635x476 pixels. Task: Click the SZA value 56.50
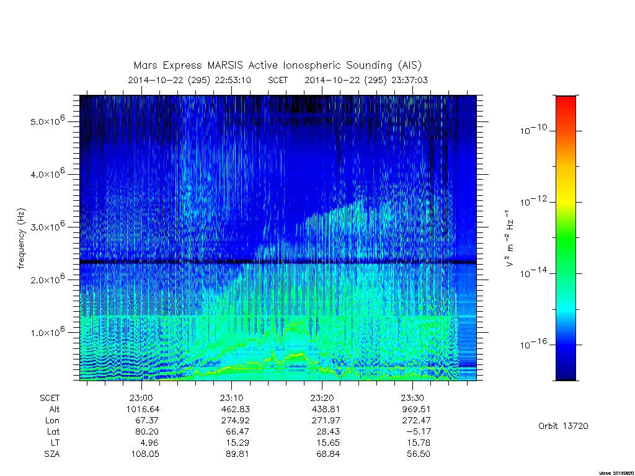click(419, 454)
